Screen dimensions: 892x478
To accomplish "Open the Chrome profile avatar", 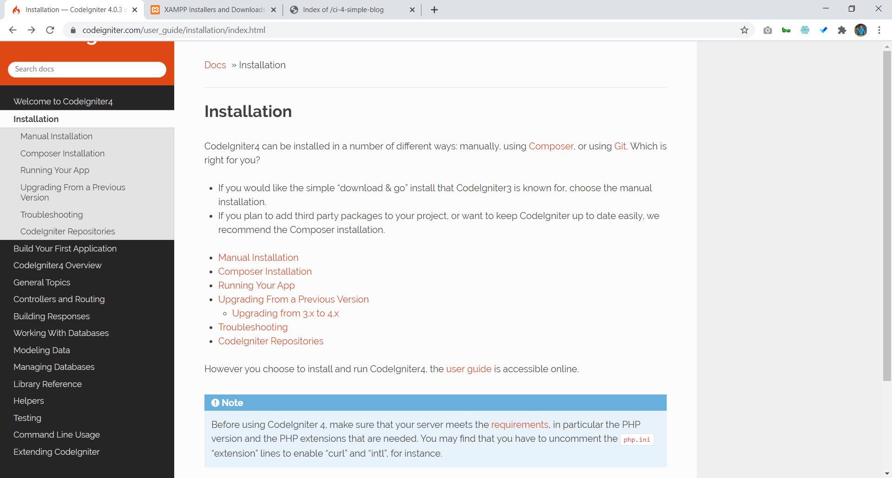I will pos(860,30).
